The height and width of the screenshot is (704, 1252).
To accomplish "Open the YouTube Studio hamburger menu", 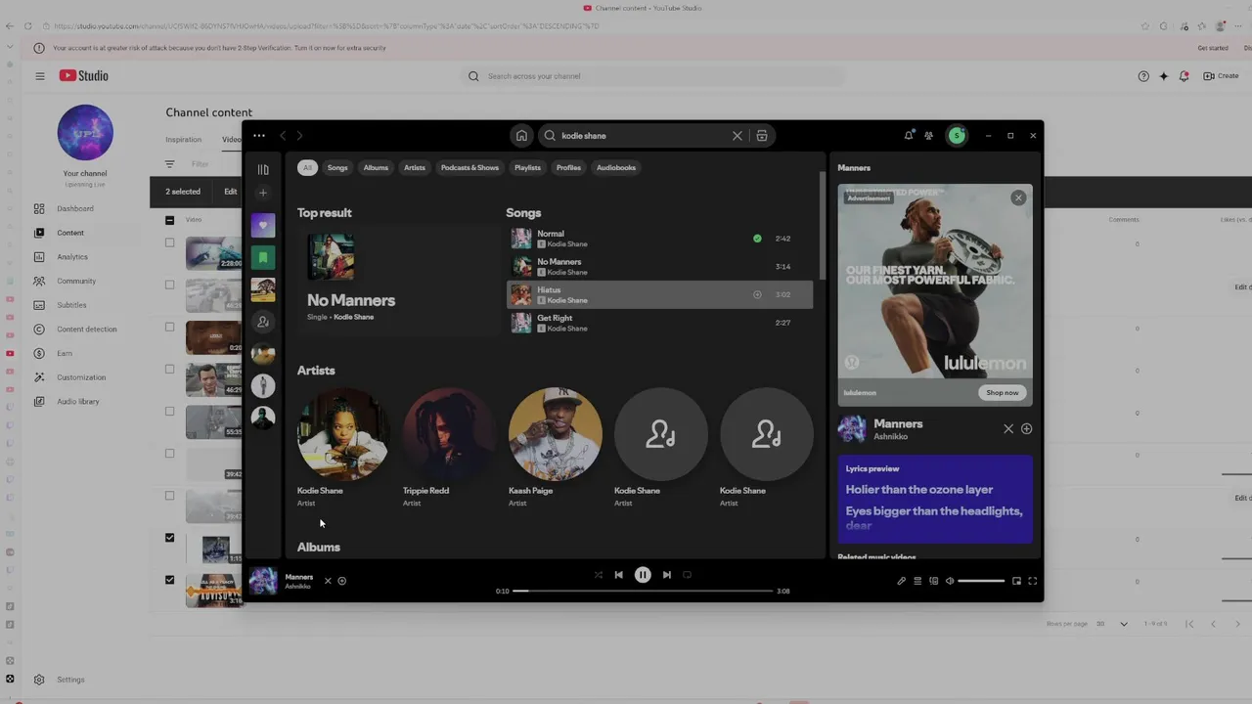I will point(40,75).
